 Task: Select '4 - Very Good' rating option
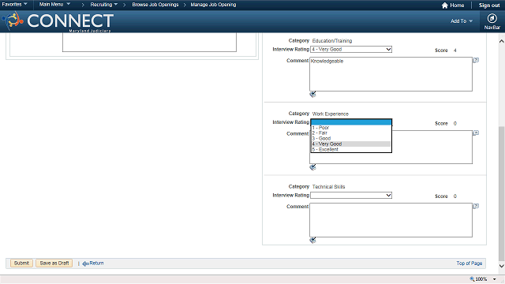pos(350,144)
